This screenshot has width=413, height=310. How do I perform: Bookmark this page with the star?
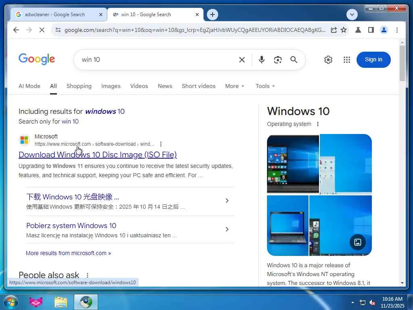(344, 30)
